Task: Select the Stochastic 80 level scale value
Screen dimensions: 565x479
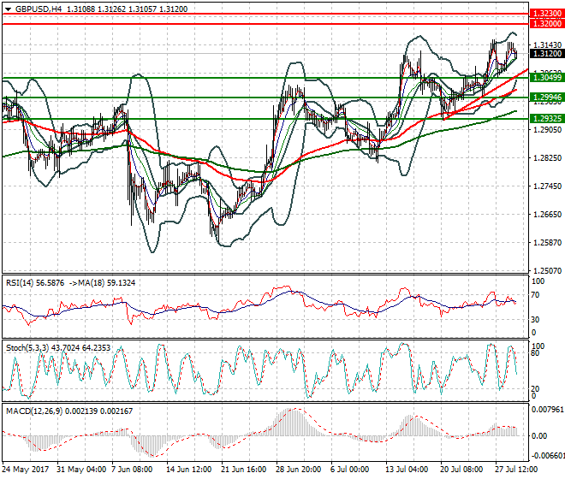Action: point(535,353)
